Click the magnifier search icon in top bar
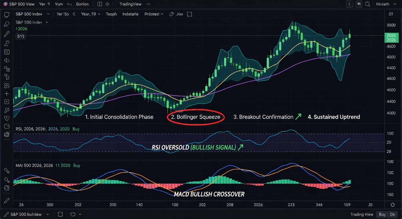 pyautogui.click(x=367, y=4)
